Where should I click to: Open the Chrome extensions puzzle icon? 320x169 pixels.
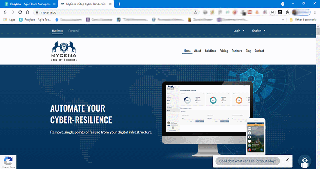point(287,12)
